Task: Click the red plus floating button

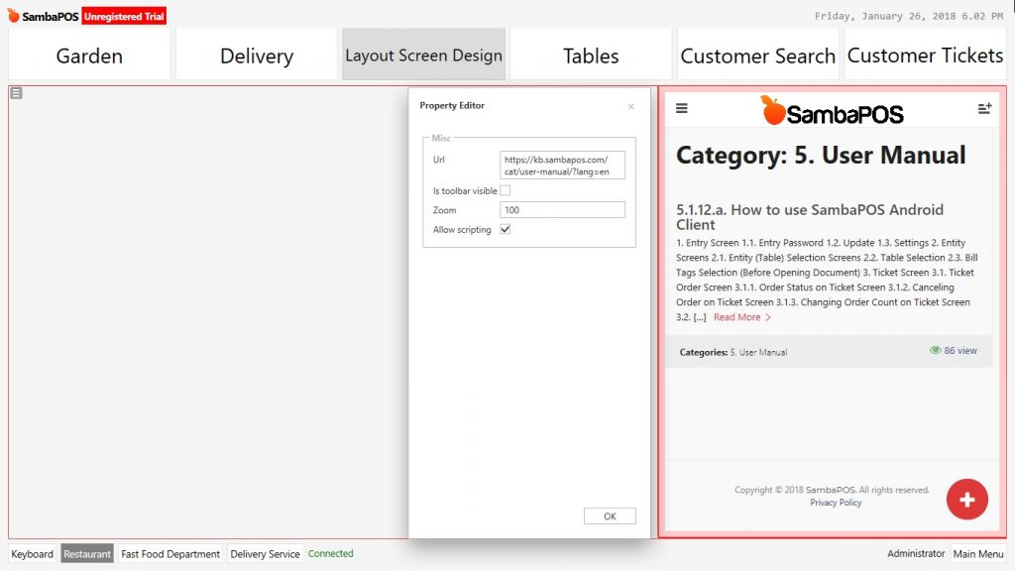Action: tap(967, 500)
